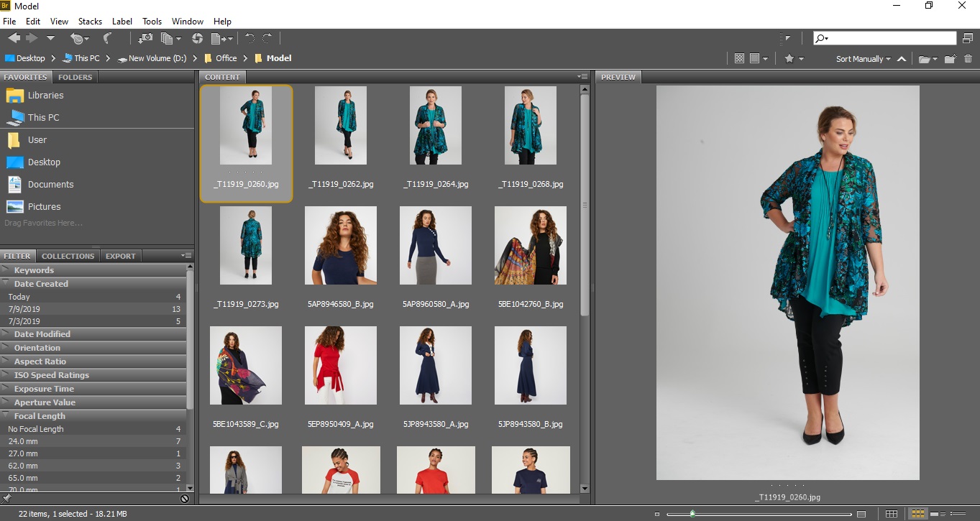Image resolution: width=980 pixels, height=521 pixels.
Task: Open the search magnifier options
Action: pos(821,38)
